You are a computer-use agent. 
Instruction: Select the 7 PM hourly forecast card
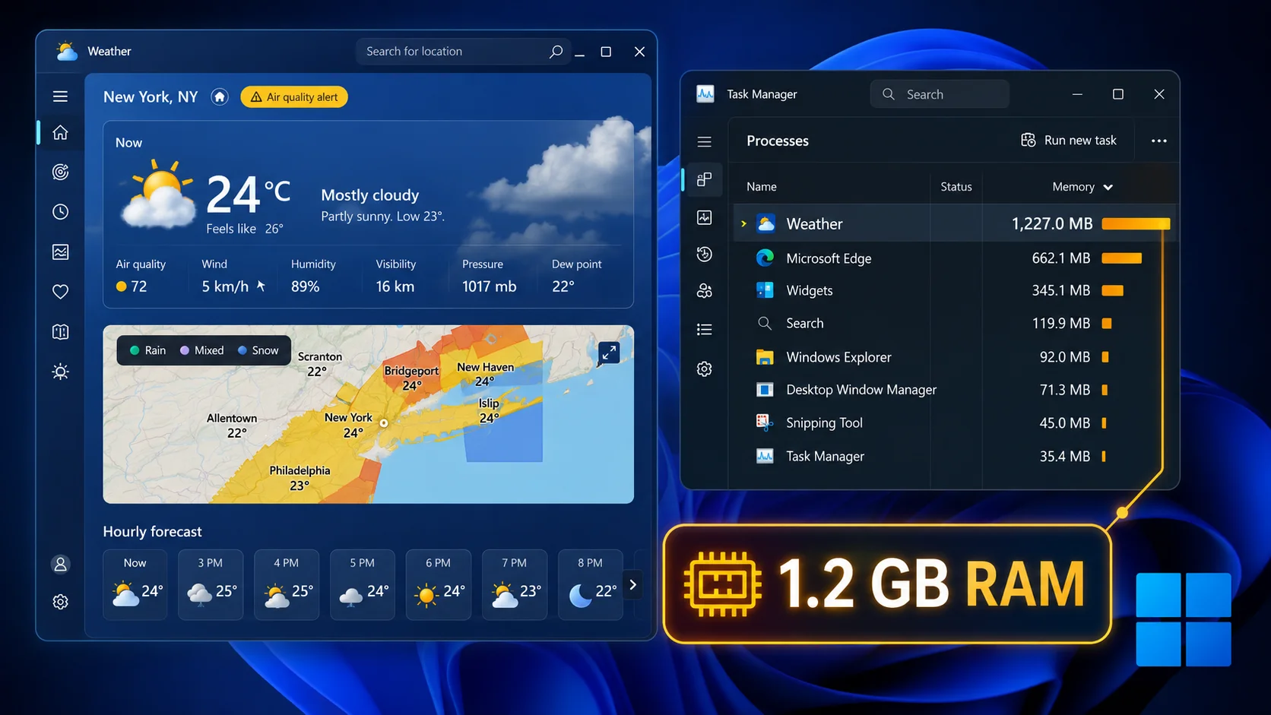pyautogui.click(x=515, y=584)
